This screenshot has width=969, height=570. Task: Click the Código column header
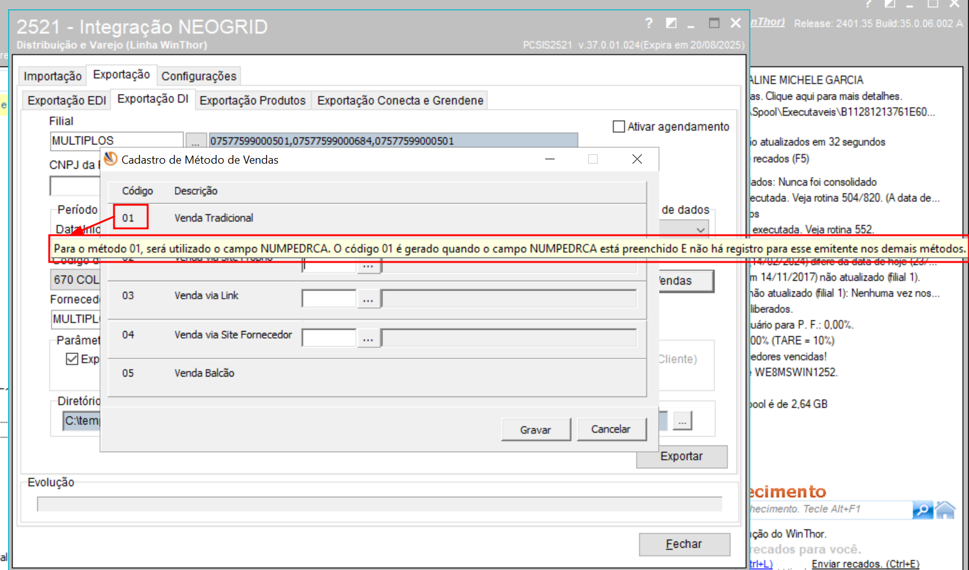coord(137,191)
